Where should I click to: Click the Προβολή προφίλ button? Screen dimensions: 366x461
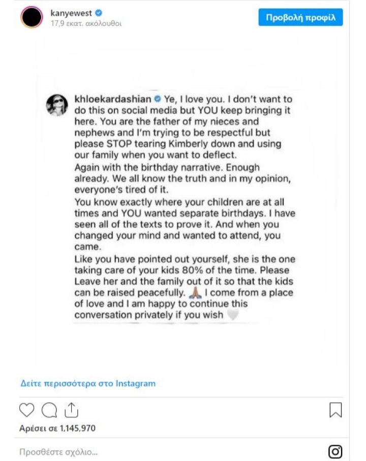(300, 17)
